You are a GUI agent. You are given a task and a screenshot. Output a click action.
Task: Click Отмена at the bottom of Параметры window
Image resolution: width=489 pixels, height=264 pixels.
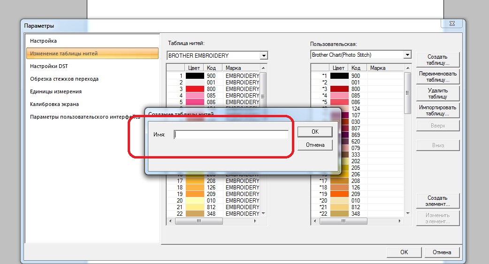pos(442,252)
